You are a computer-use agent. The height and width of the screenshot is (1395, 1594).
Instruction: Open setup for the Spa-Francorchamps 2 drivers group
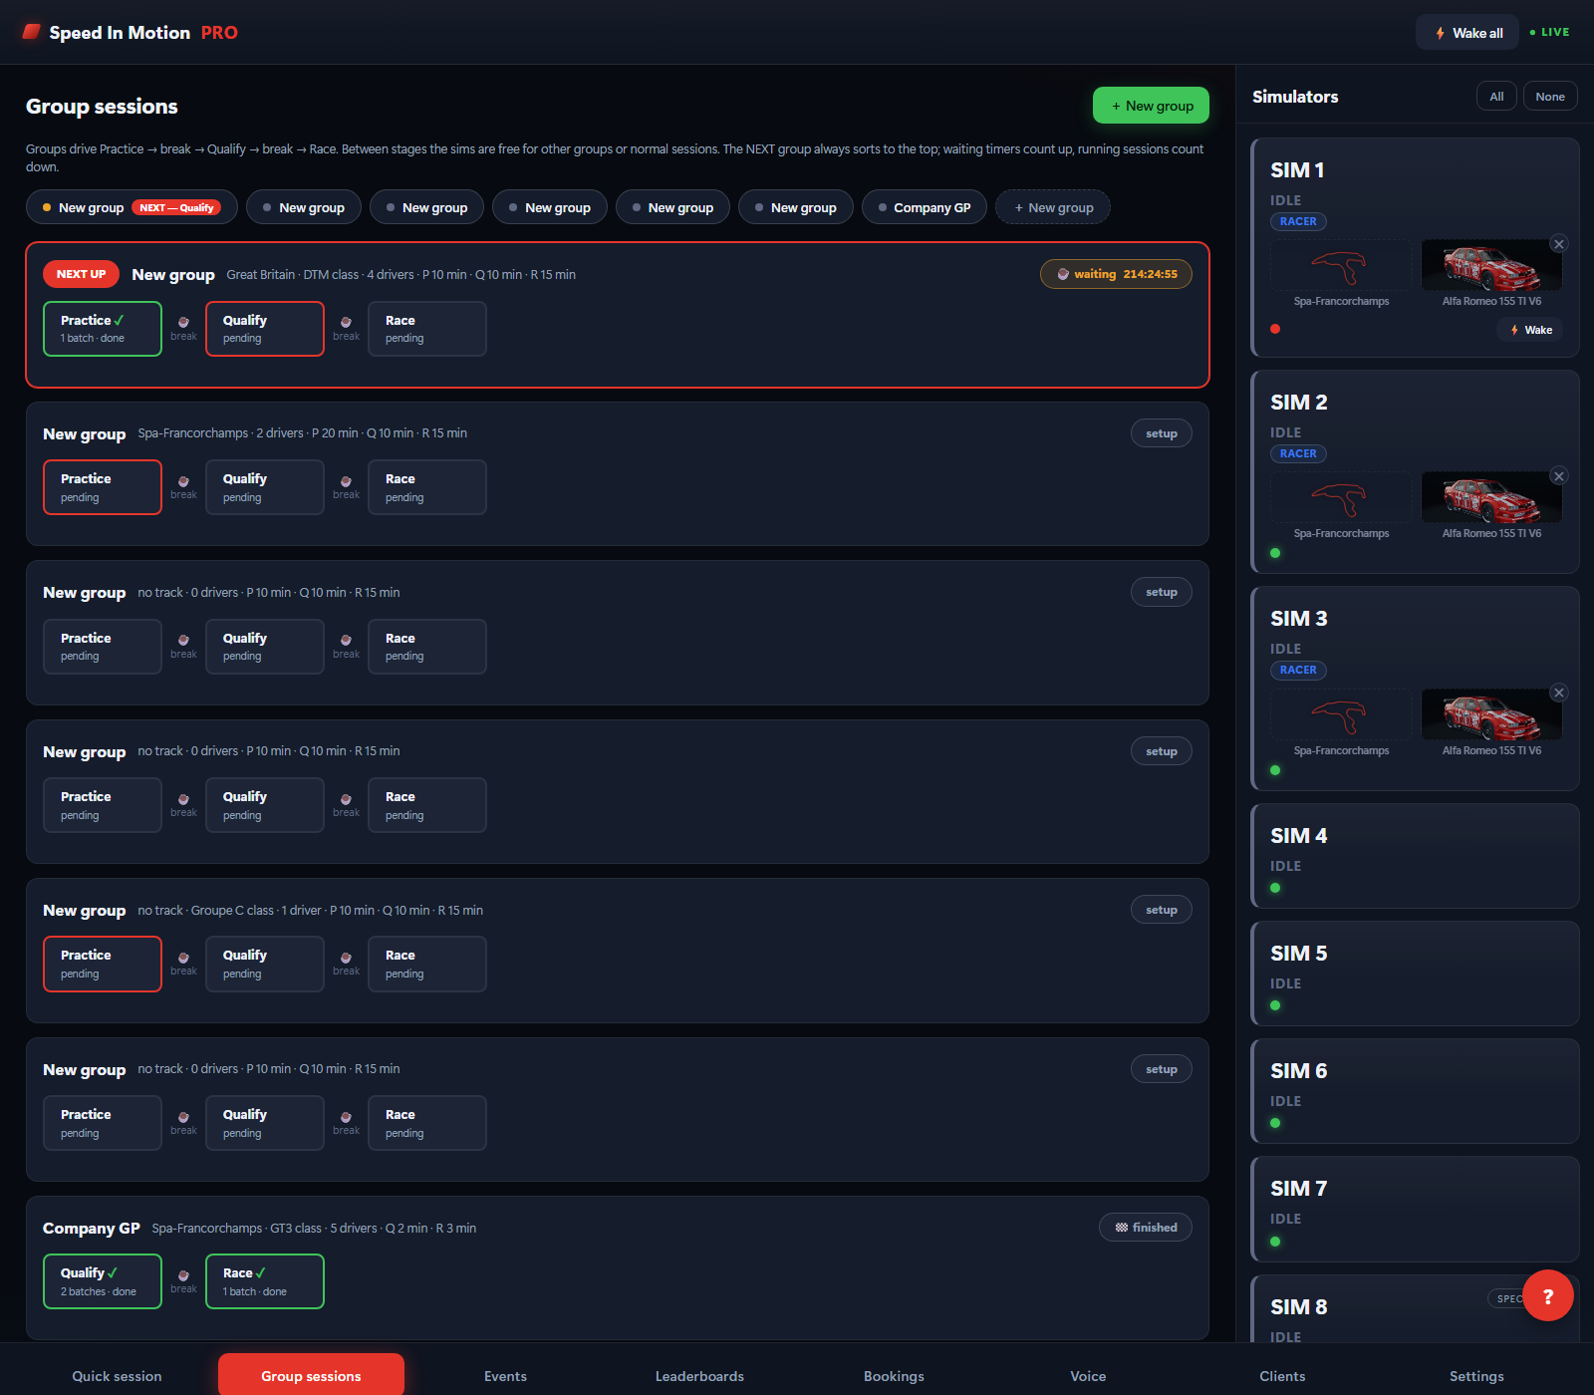pyautogui.click(x=1162, y=433)
